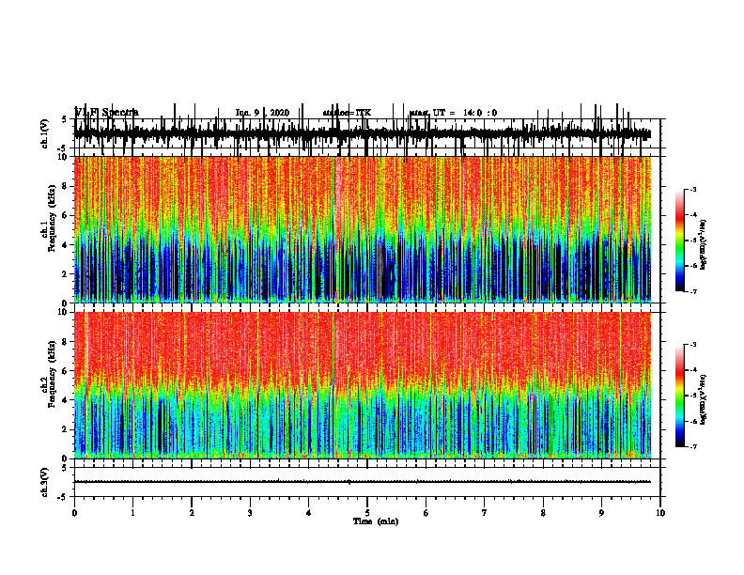
Task: Click the 'station=ITK' header label
Action: [x=347, y=113]
